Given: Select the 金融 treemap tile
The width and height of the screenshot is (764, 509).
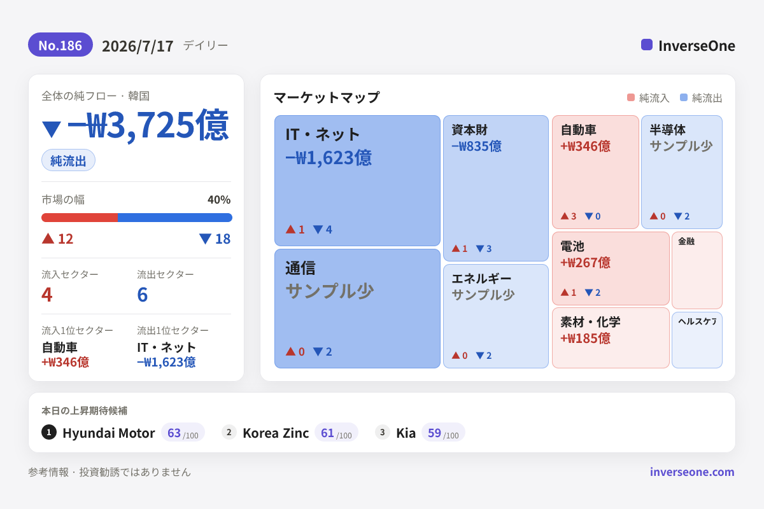Looking at the screenshot, I should (x=697, y=270).
